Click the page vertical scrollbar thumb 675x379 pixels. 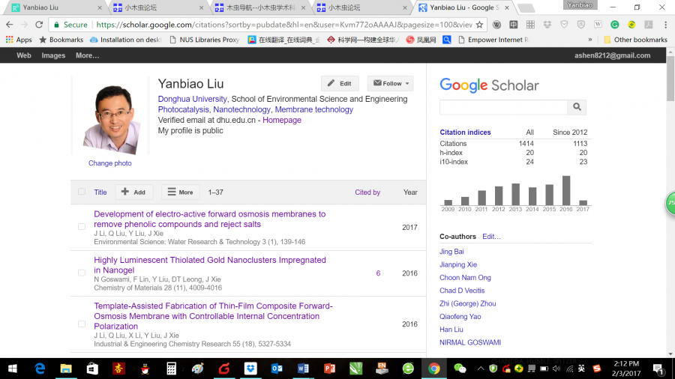(x=670, y=79)
